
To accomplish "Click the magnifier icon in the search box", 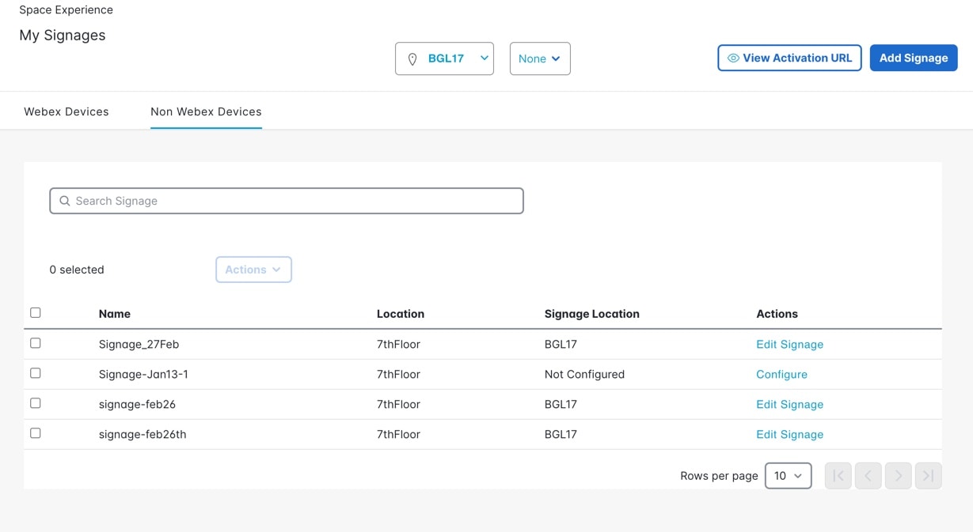I will tap(65, 201).
